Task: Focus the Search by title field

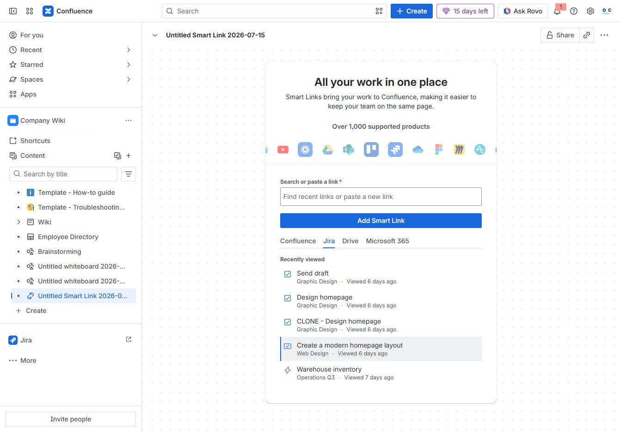Action: point(63,174)
